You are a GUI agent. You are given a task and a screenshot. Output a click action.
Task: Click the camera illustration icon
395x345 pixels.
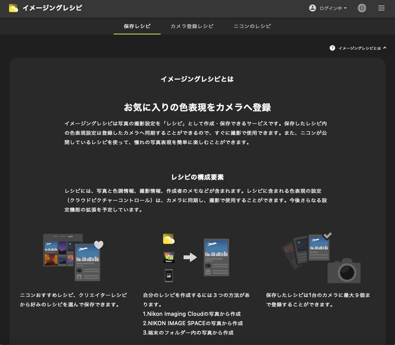point(344,271)
